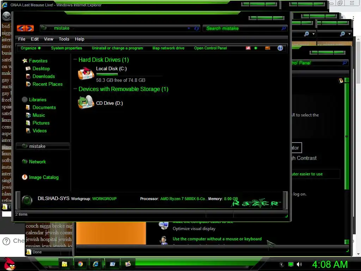Click the Libraries icon in navigation pane
This screenshot has width=361, height=271.
coord(25,100)
